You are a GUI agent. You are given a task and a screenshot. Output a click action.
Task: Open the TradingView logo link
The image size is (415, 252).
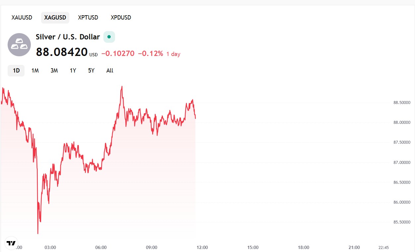coord(11,242)
